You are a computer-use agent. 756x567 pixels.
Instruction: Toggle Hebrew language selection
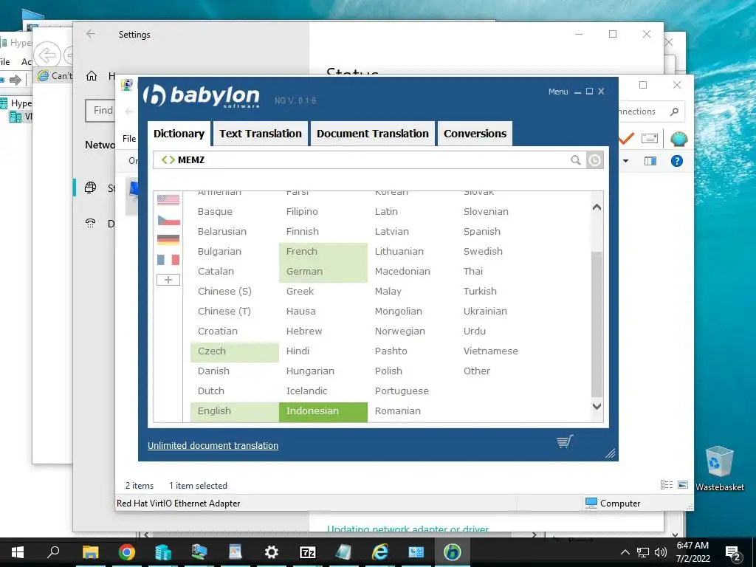point(303,331)
